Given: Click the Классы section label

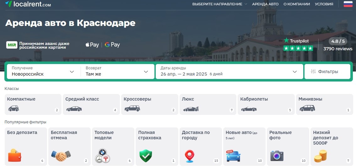Looking at the screenshot, I should point(12,89).
